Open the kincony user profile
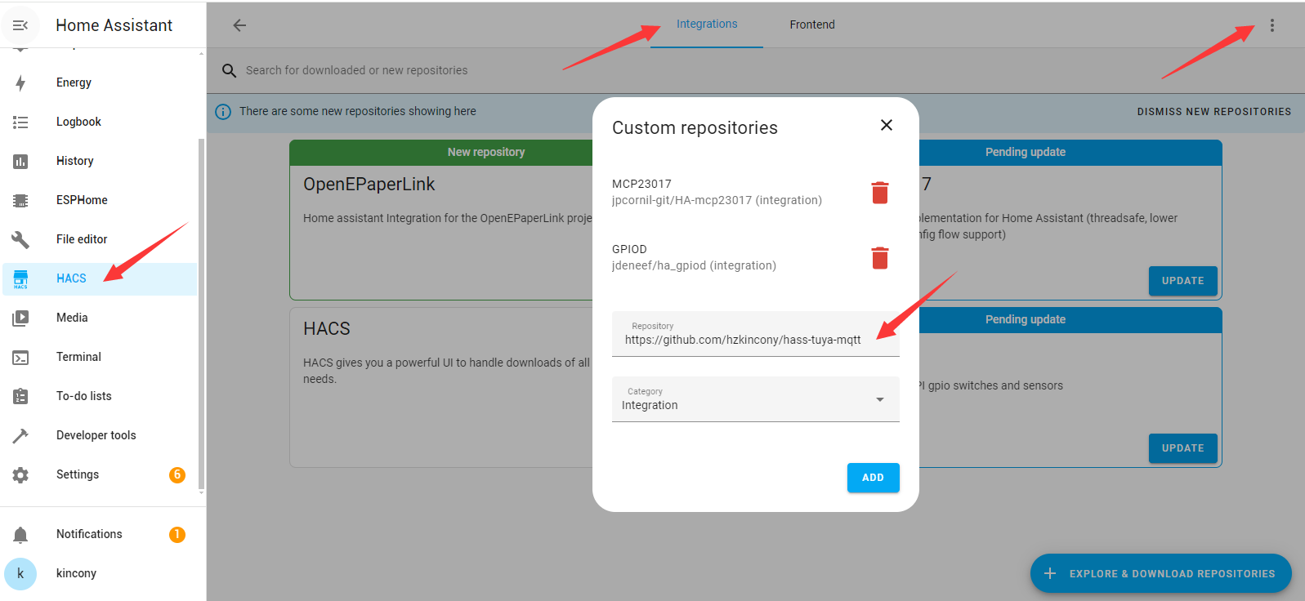Screen dimensions: 1305x601 [100, 573]
